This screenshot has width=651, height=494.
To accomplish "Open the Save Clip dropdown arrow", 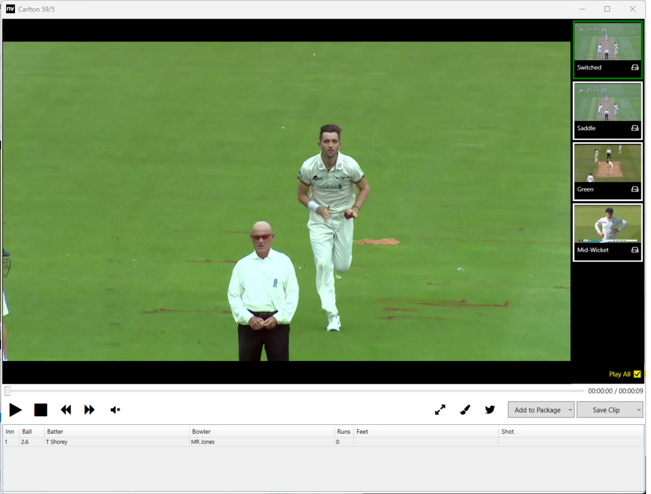I will tap(639, 410).
